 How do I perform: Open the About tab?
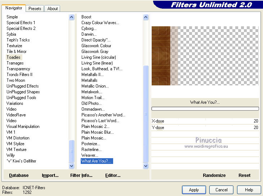tap(52, 9)
